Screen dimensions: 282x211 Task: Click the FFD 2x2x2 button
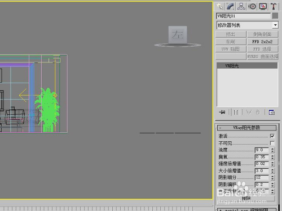click(263, 42)
